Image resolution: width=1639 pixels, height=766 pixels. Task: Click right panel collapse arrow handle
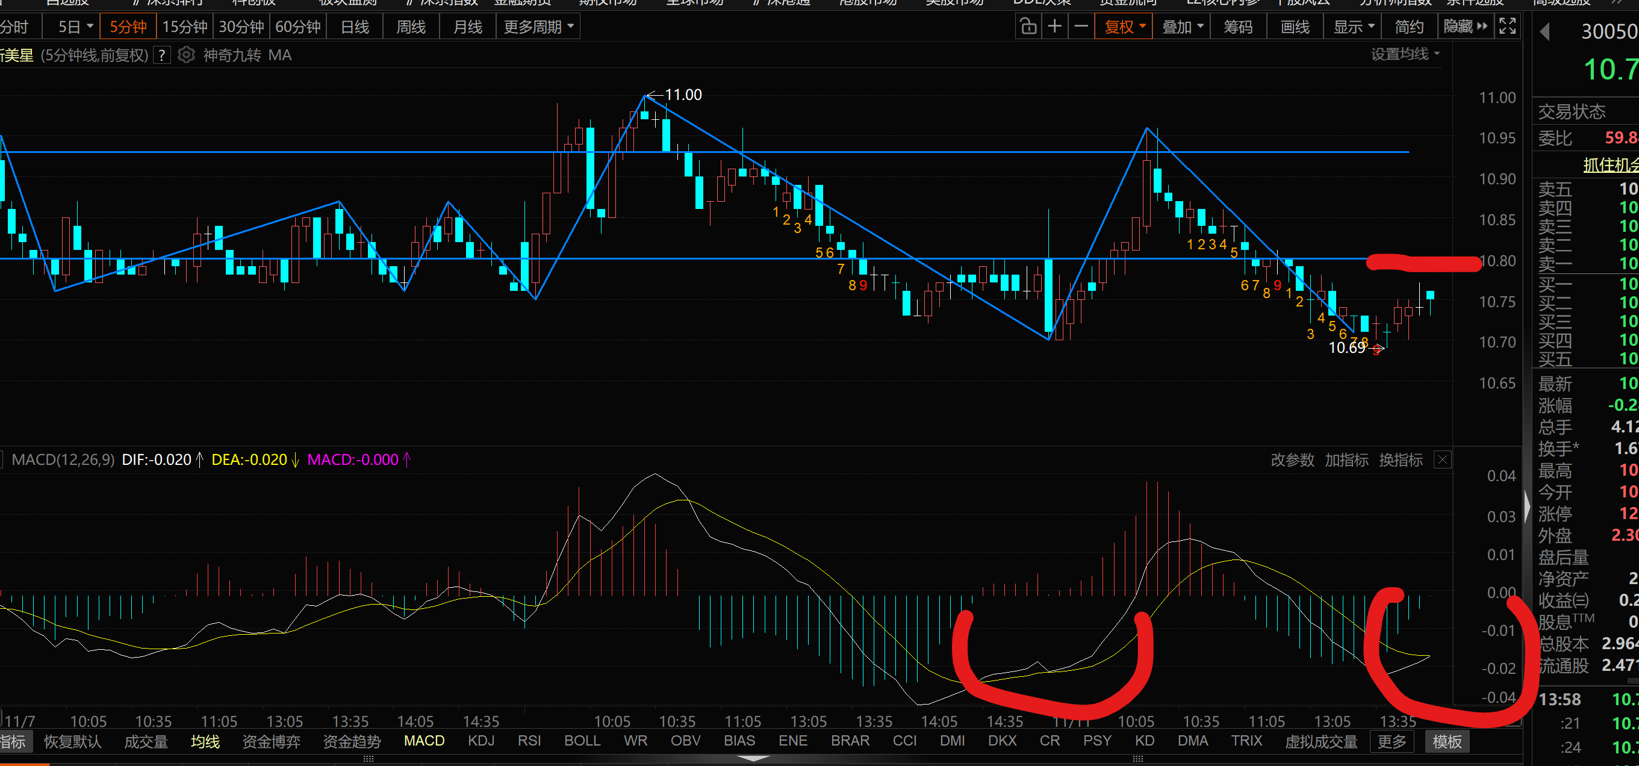coord(1528,506)
